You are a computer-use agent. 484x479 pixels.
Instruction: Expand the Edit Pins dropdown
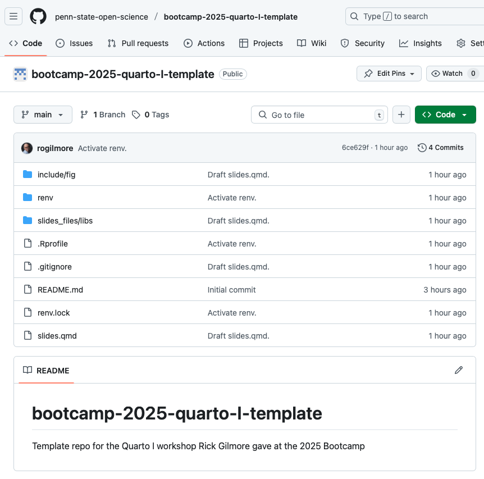coord(389,74)
